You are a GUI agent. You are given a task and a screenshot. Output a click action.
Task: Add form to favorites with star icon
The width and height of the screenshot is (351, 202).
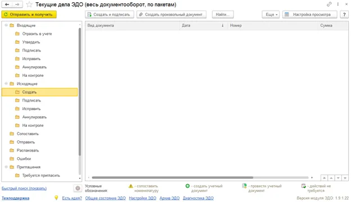pyautogui.click(x=29, y=4)
